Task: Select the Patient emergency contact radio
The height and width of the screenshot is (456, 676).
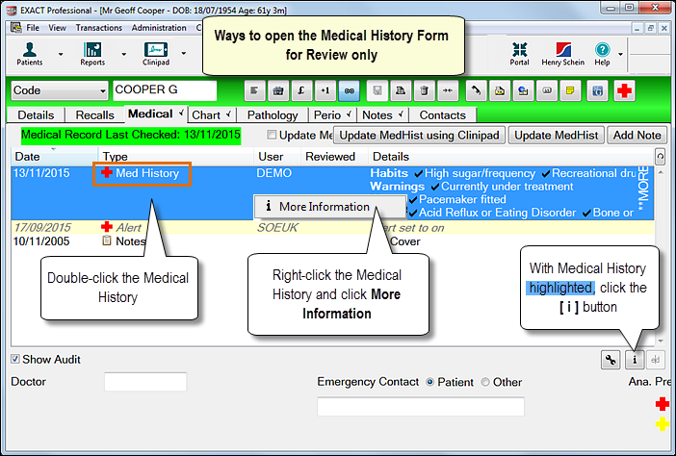Action: [429, 382]
